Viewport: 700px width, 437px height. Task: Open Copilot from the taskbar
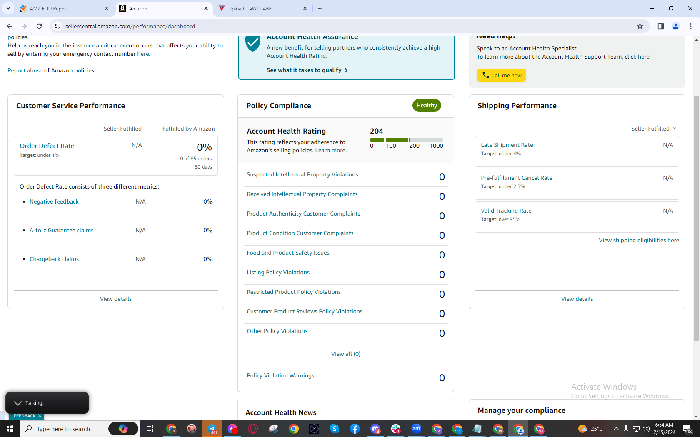click(123, 429)
